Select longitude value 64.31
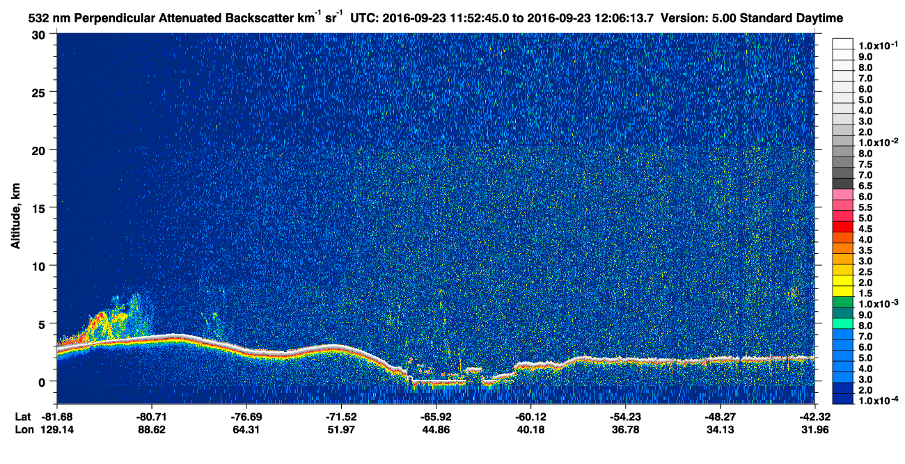Image resolution: width=905 pixels, height=464 pixels. click(x=247, y=429)
